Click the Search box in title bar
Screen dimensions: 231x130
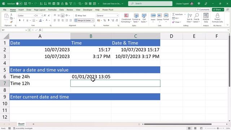click(x=150, y=4)
